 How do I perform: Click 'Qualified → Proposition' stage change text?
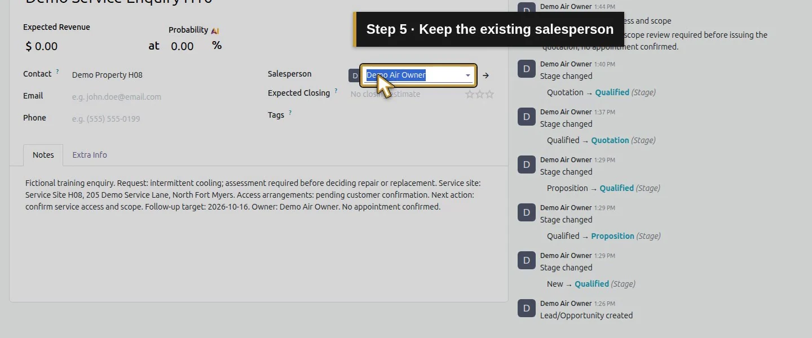(603, 236)
